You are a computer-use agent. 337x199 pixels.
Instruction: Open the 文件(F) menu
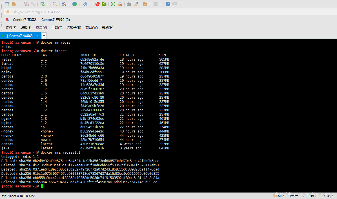[x=11, y=28]
